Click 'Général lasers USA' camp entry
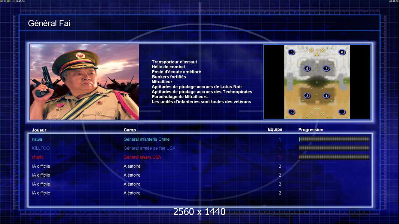 click(142, 157)
